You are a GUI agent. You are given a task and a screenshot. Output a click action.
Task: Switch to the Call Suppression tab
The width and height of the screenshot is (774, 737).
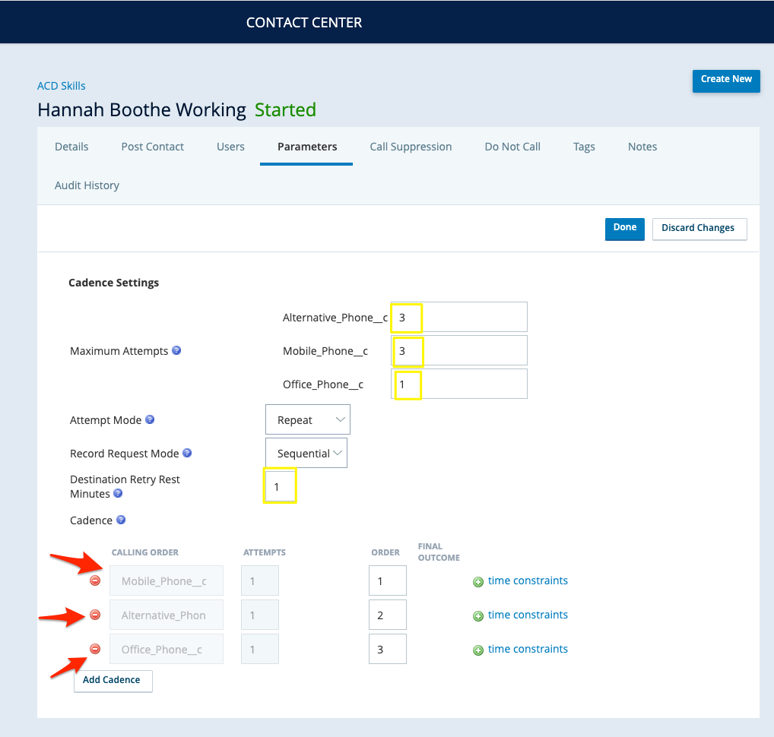[411, 147]
